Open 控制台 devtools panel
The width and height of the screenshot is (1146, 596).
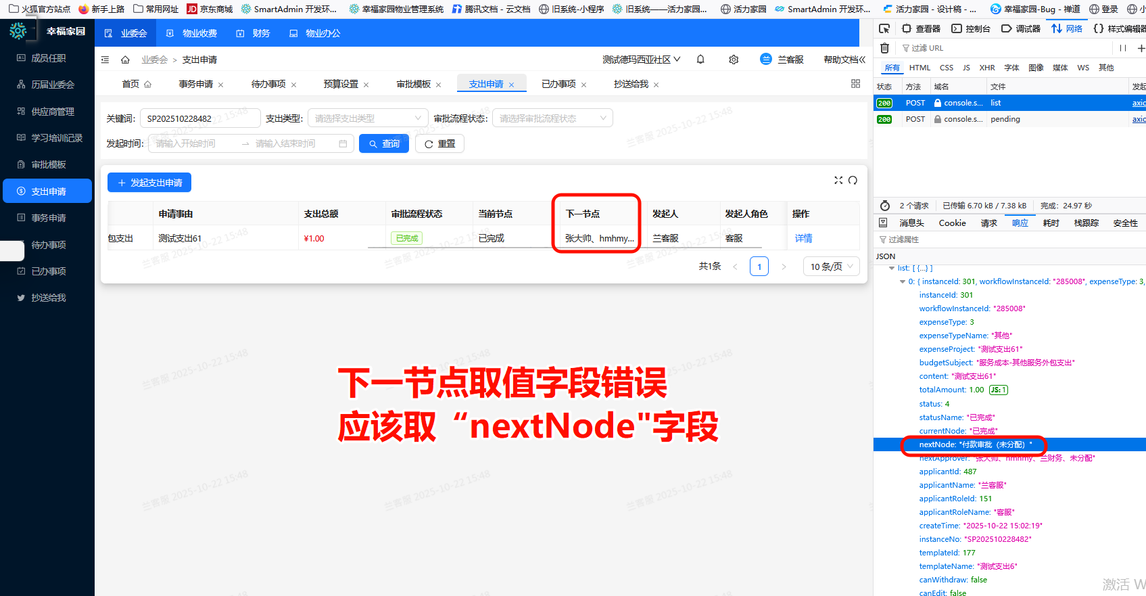pyautogui.click(x=971, y=28)
